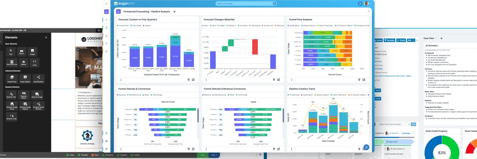Click the Escalate button in case window
The width and height of the screenshot is (477, 159).
click(389, 40)
